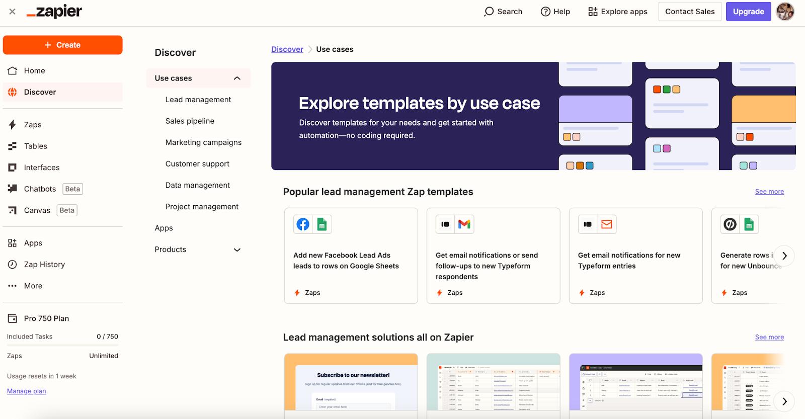Click the purple Upgrade button
805x419 pixels.
tap(749, 12)
